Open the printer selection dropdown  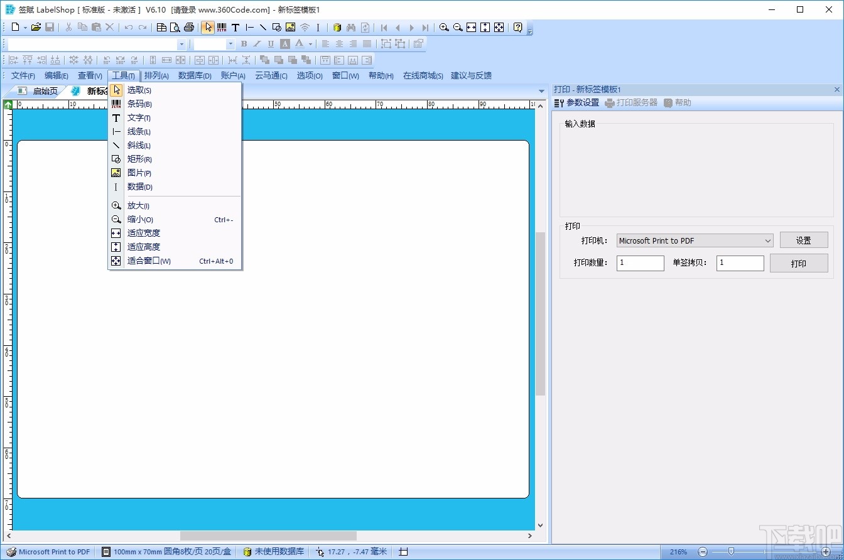tap(695, 240)
